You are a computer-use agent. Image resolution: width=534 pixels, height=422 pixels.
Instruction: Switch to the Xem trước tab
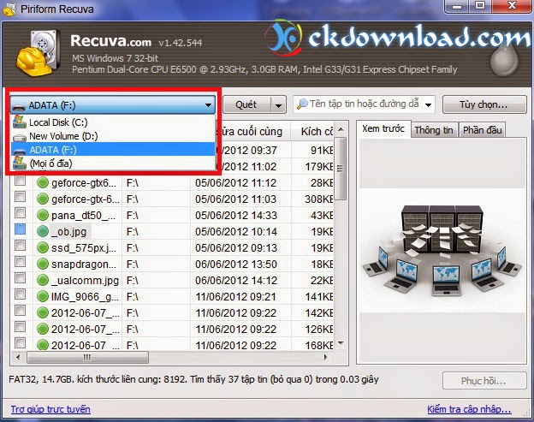click(x=383, y=128)
